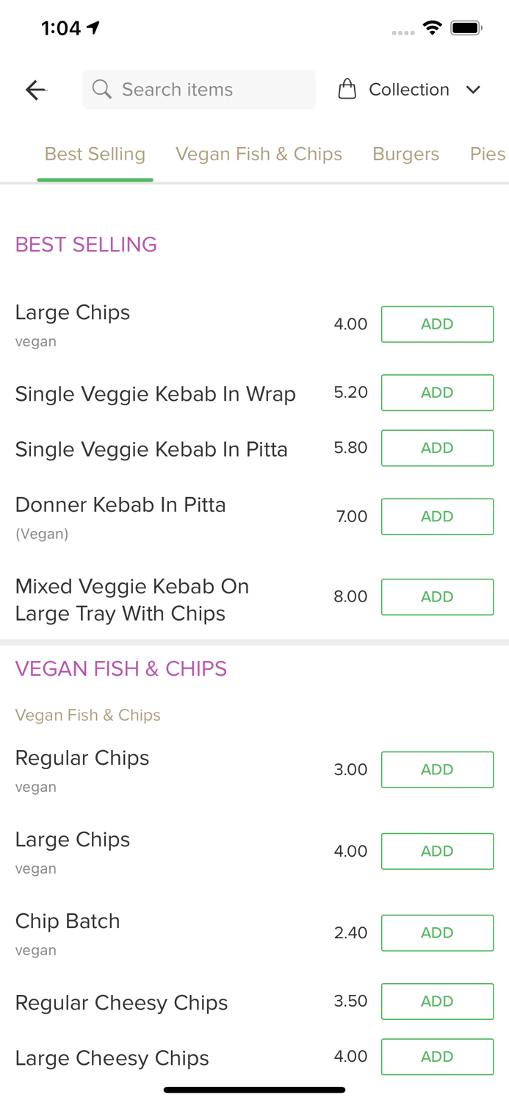Add Single Veggie Kebab In Wrap

(437, 393)
